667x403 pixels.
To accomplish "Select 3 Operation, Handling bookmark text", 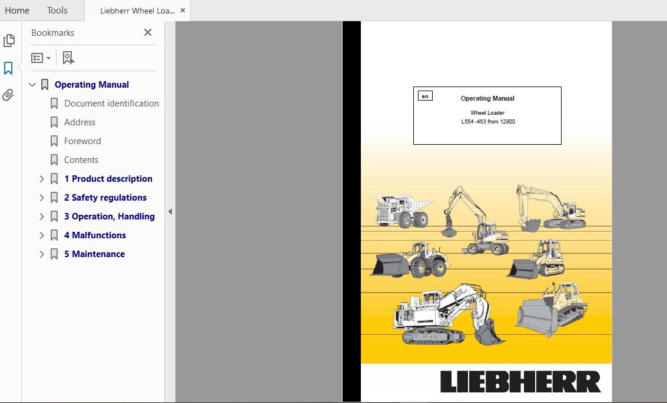I will coord(109,217).
